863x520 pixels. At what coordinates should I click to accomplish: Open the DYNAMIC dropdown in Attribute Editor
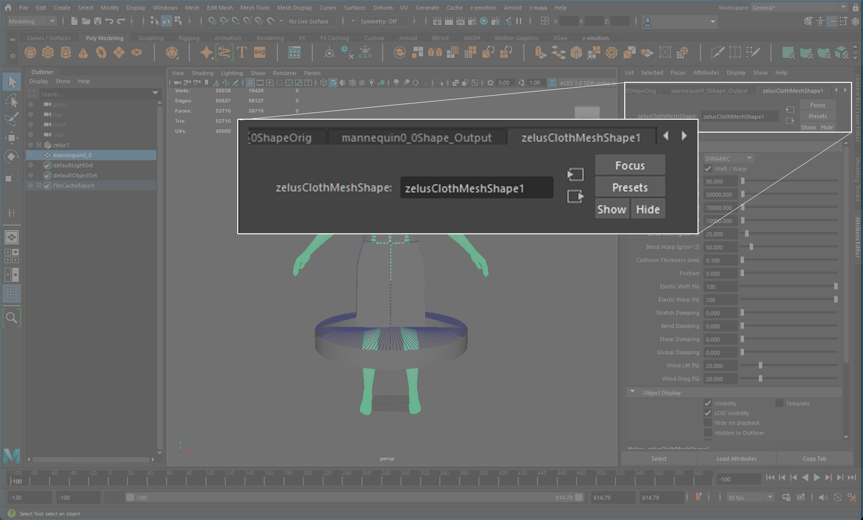point(728,158)
